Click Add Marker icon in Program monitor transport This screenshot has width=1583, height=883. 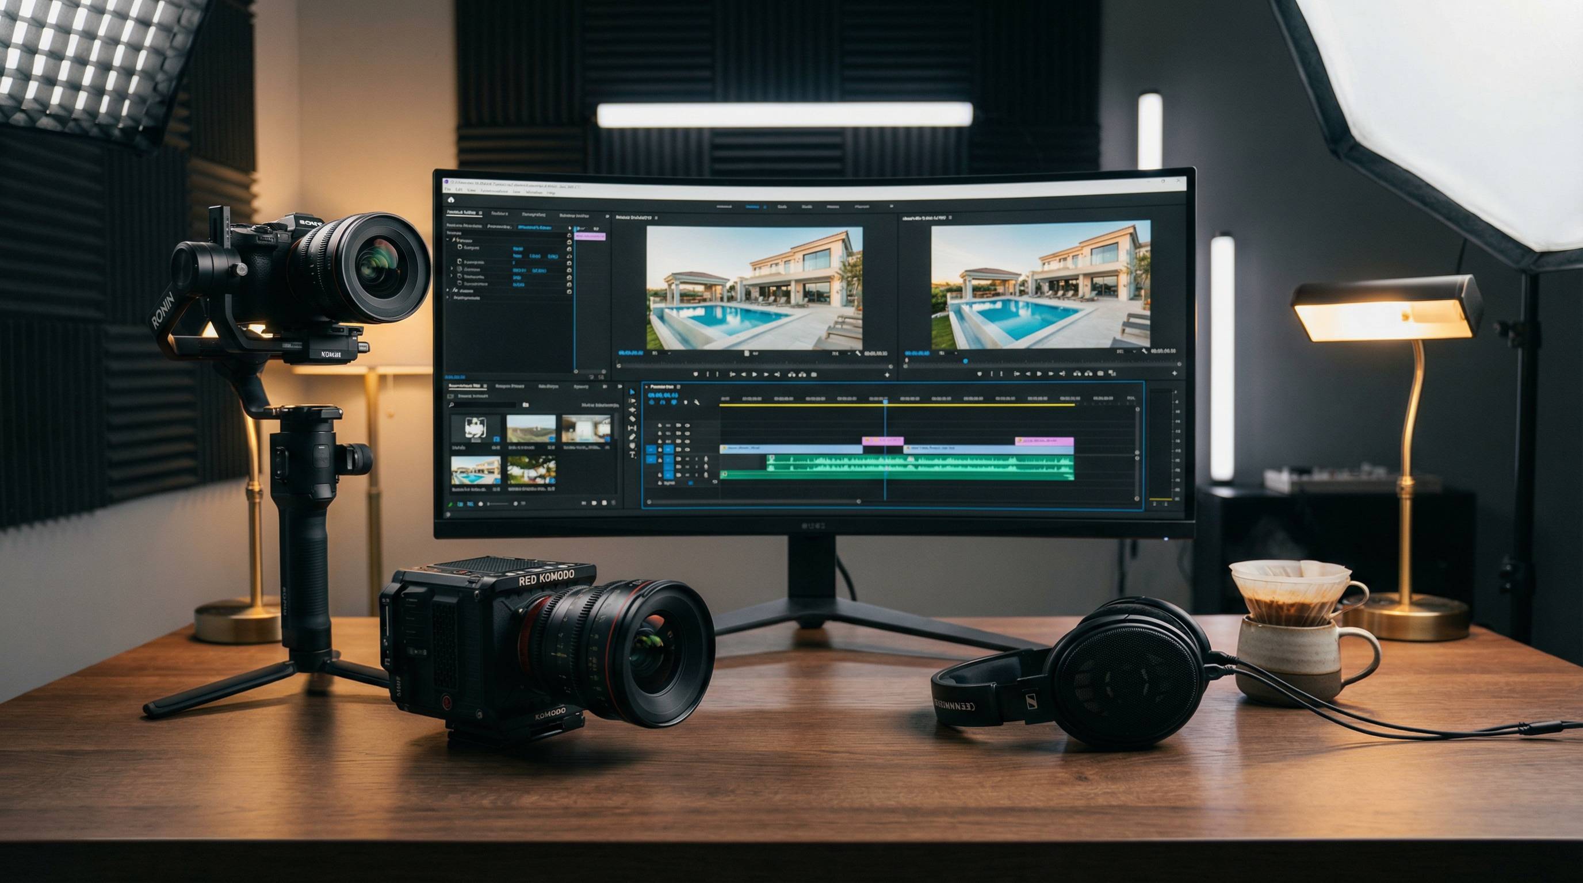point(980,374)
